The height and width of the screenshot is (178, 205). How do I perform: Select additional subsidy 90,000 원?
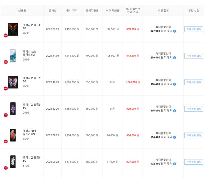click(112, 135)
